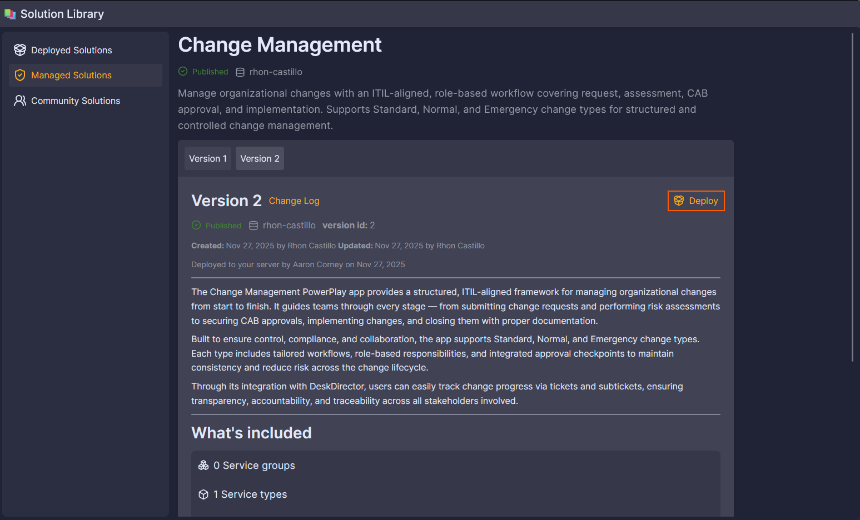This screenshot has height=520, width=860.
Task: Click the Community Solutions people icon
Action: [x=20, y=101]
